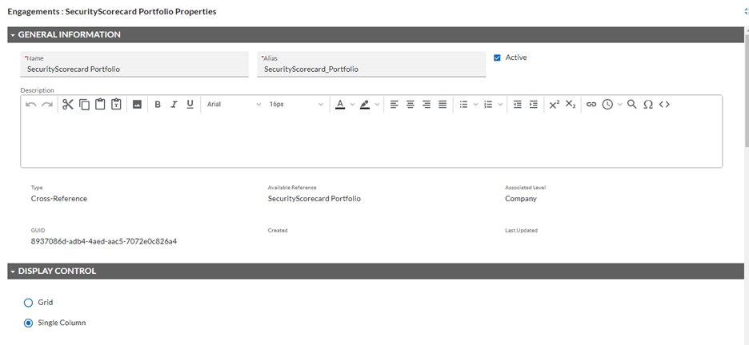
Task: Click the Alias input field
Action: 371,65
